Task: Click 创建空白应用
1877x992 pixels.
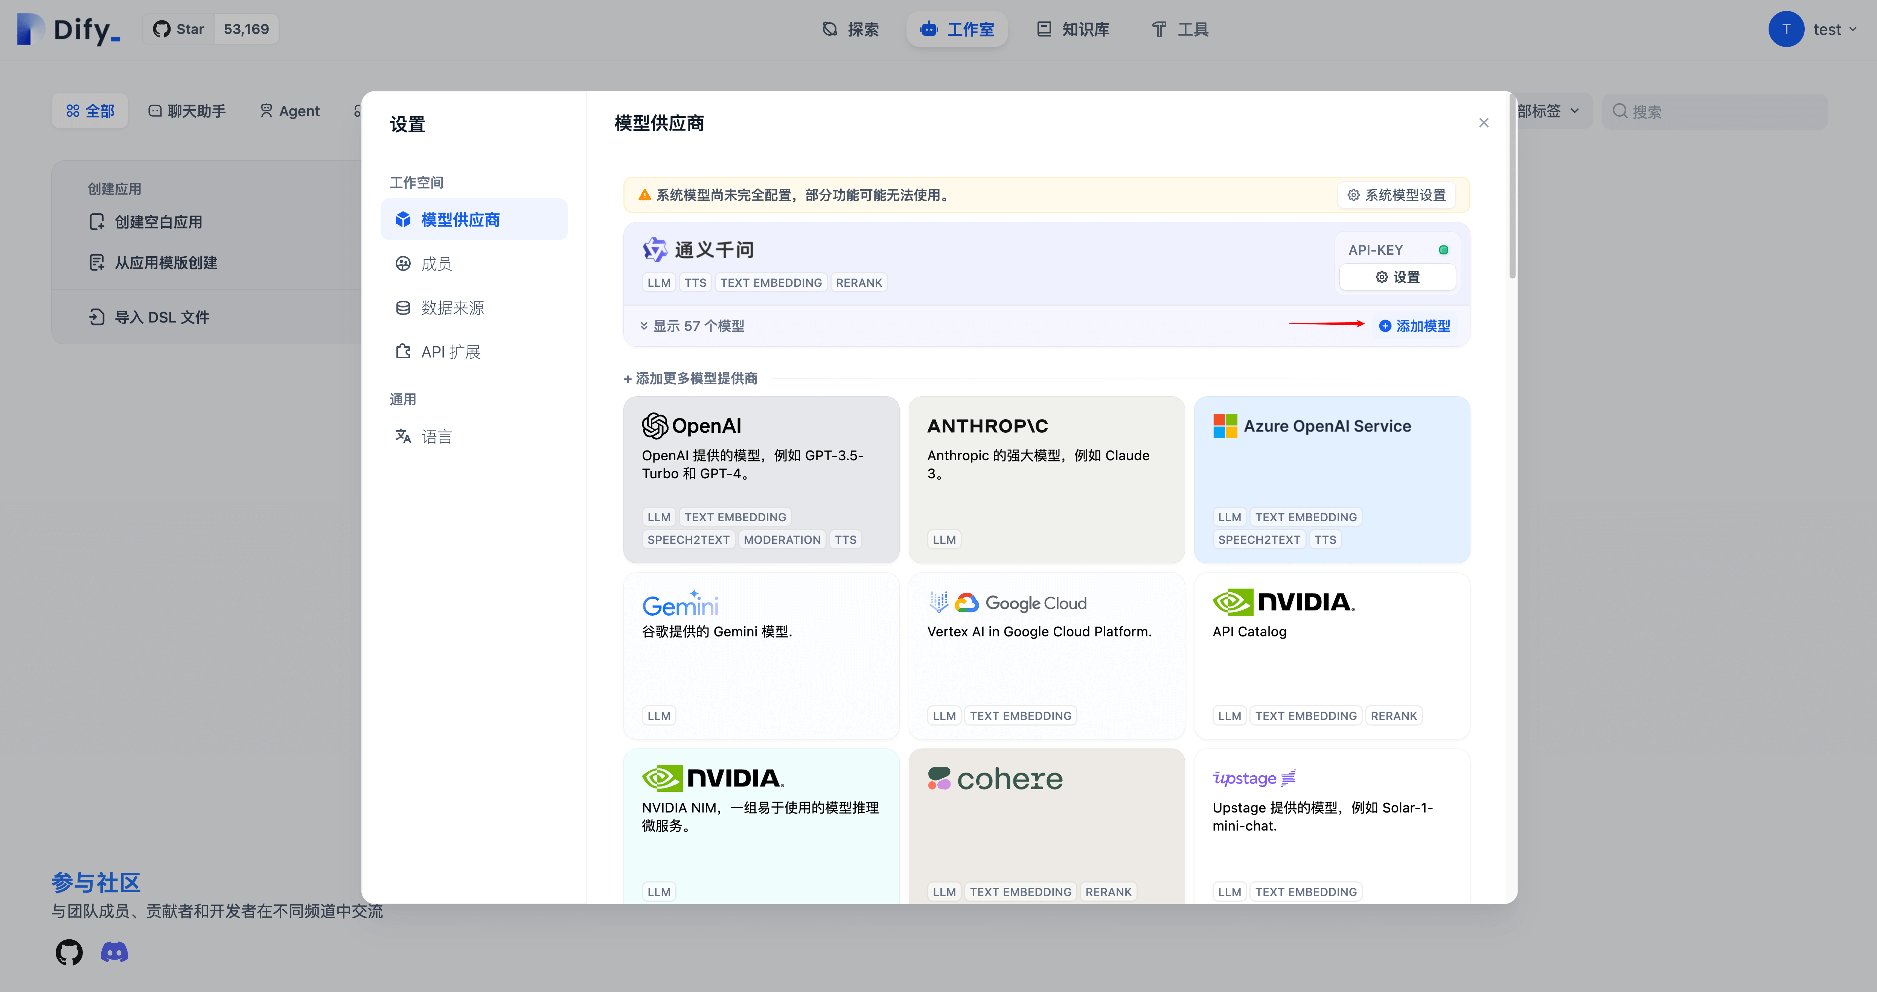Action: pos(146,221)
